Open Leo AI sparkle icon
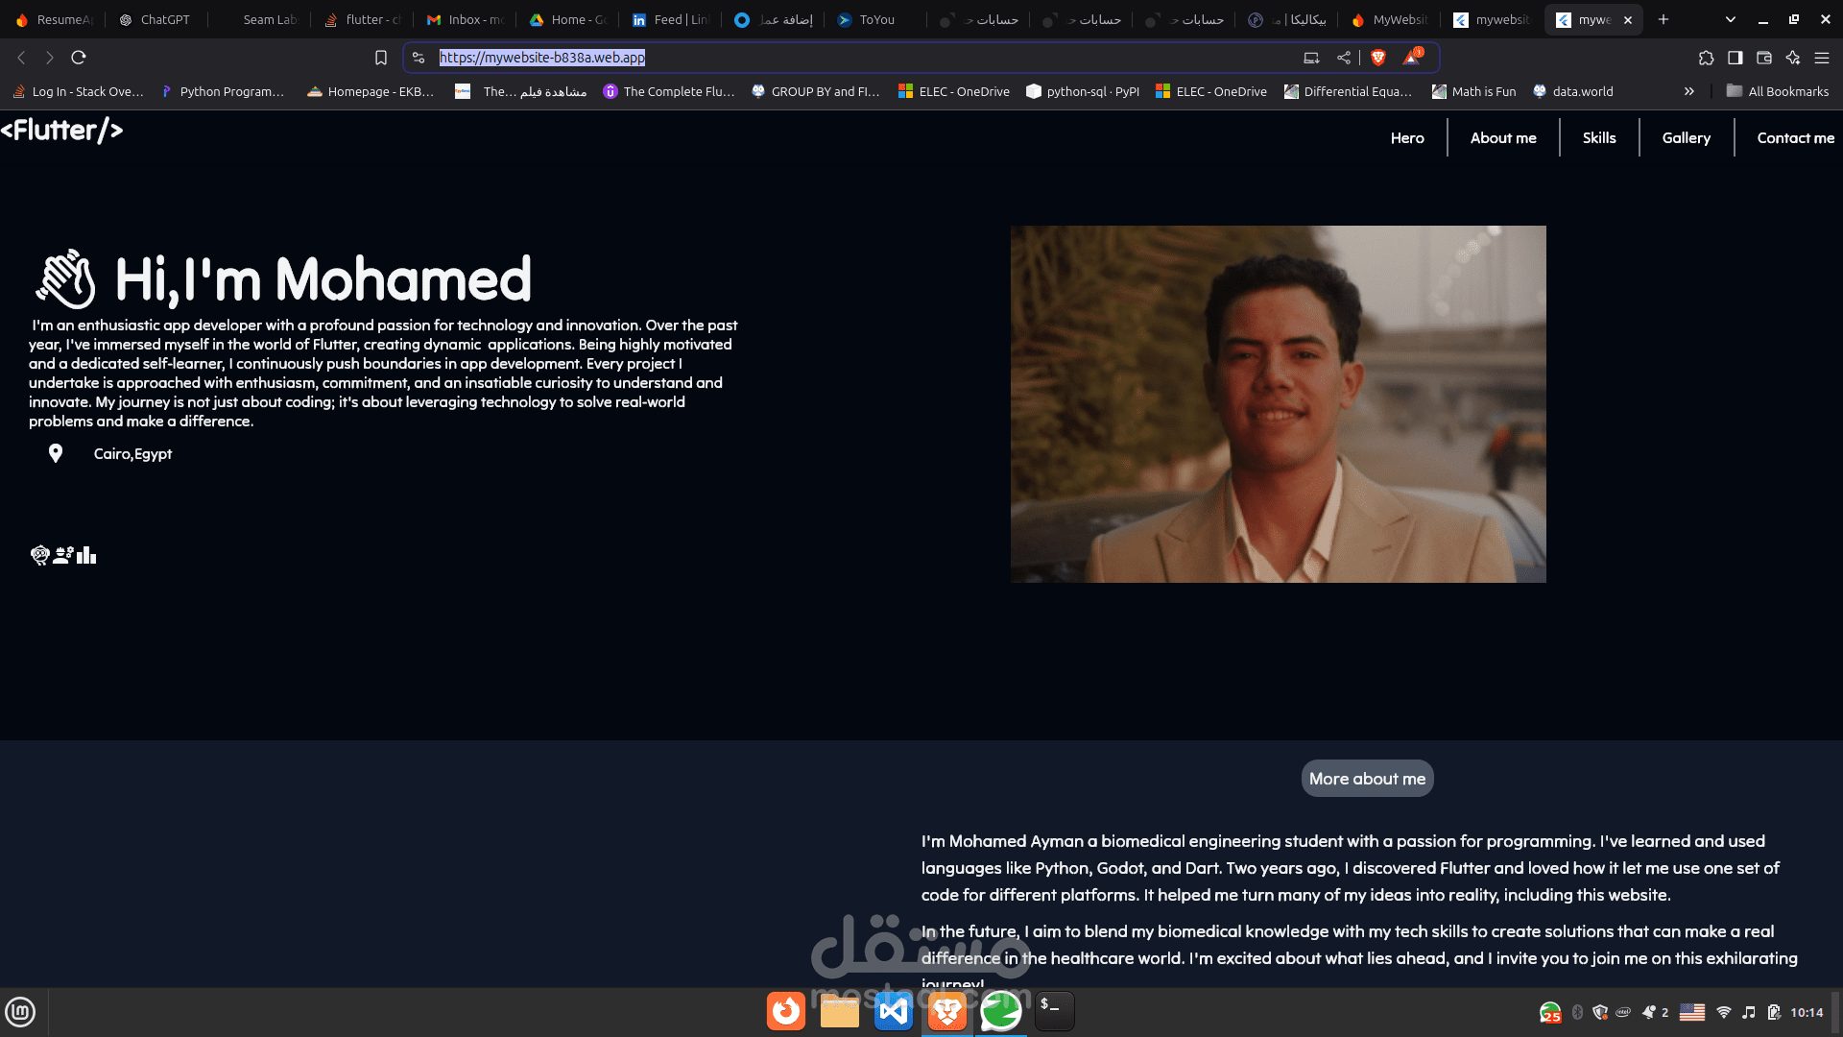1843x1037 pixels. pos(1792,58)
